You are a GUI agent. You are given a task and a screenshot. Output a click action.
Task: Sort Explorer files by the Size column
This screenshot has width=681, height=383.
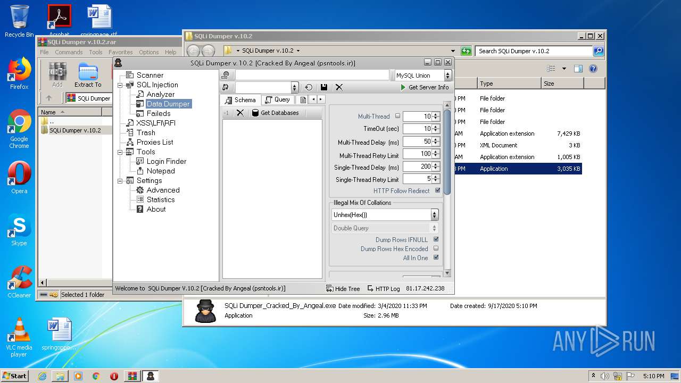coord(562,84)
